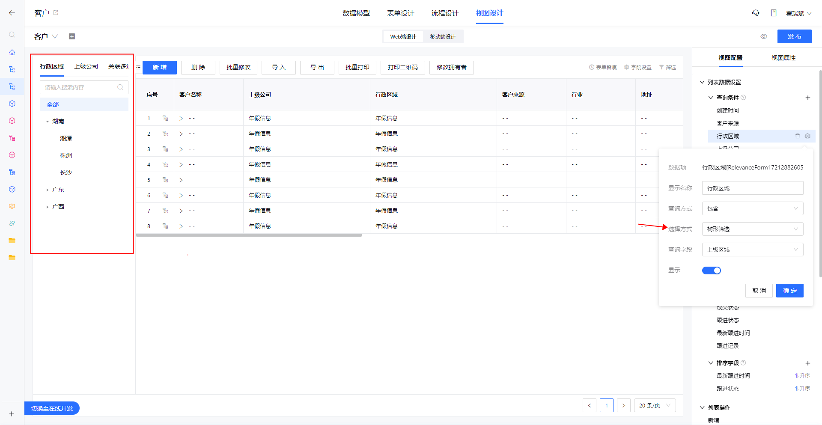The width and height of the screenshot is (822, 425).
Task: Switch to 表单设计 tab
Action: pyautogui.click(x=401, y=13)
